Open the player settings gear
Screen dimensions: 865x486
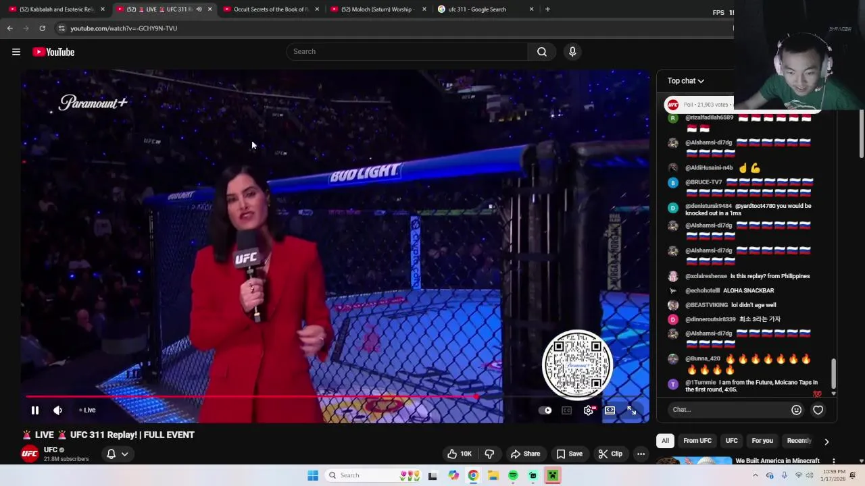coord(589,410)
